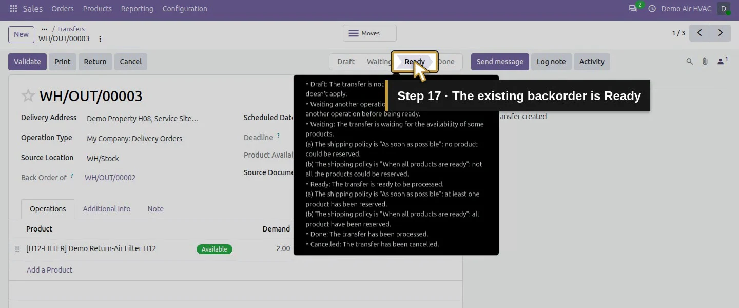Print the delivery order
The height and width of the screenshot is (308, 739).
tap(63, 62)
